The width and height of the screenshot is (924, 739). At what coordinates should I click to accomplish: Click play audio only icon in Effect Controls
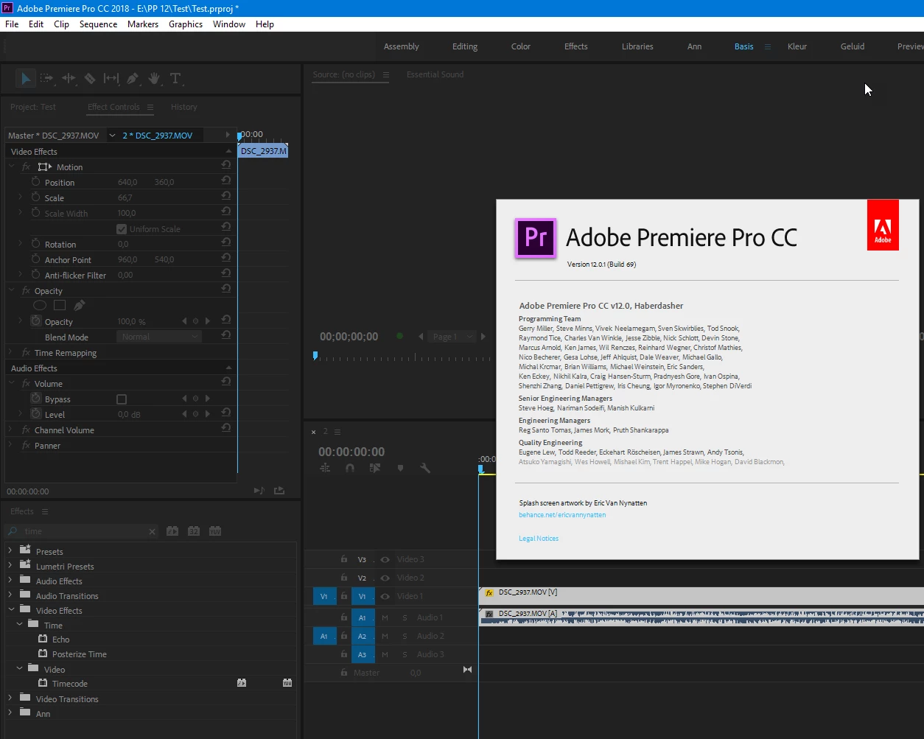coord(259,491)
